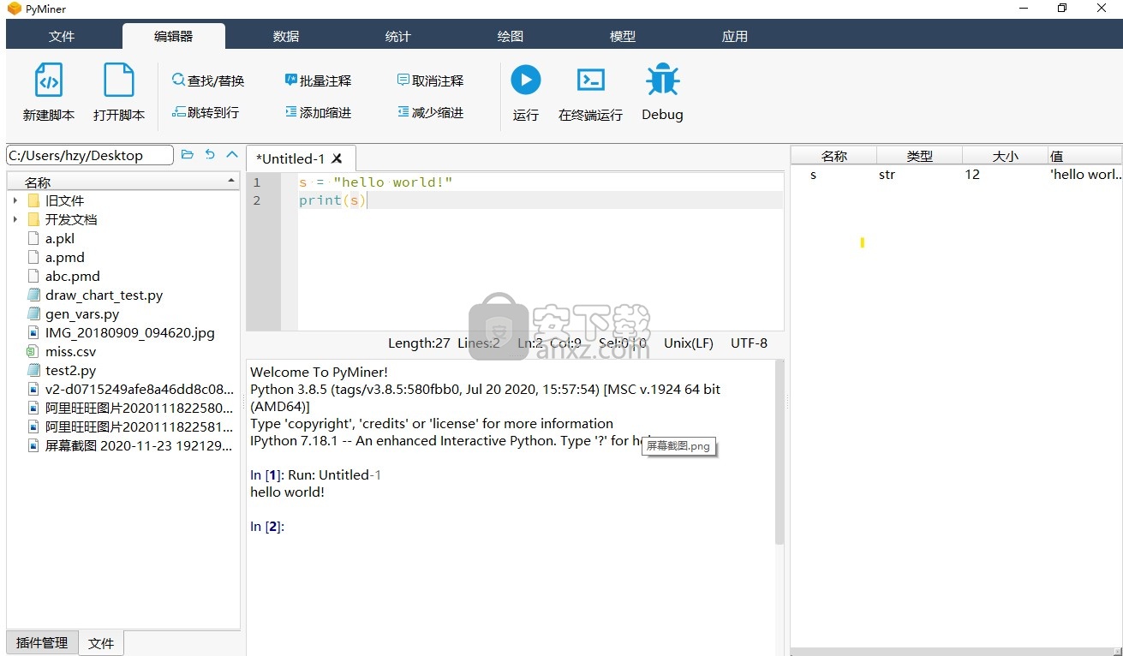Click the 类型 column header

pyautogui.click(x=919, y=156)
